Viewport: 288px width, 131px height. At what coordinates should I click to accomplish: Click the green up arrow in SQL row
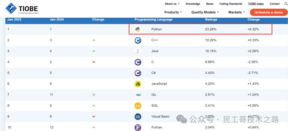pyautogui.click(x=94, y=105)
